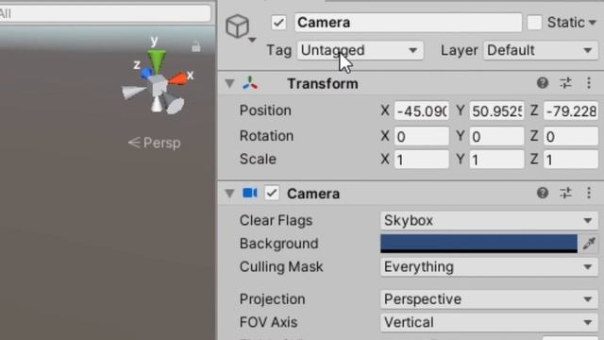
Task: Click the All search field
Action: tap(105, 14)
